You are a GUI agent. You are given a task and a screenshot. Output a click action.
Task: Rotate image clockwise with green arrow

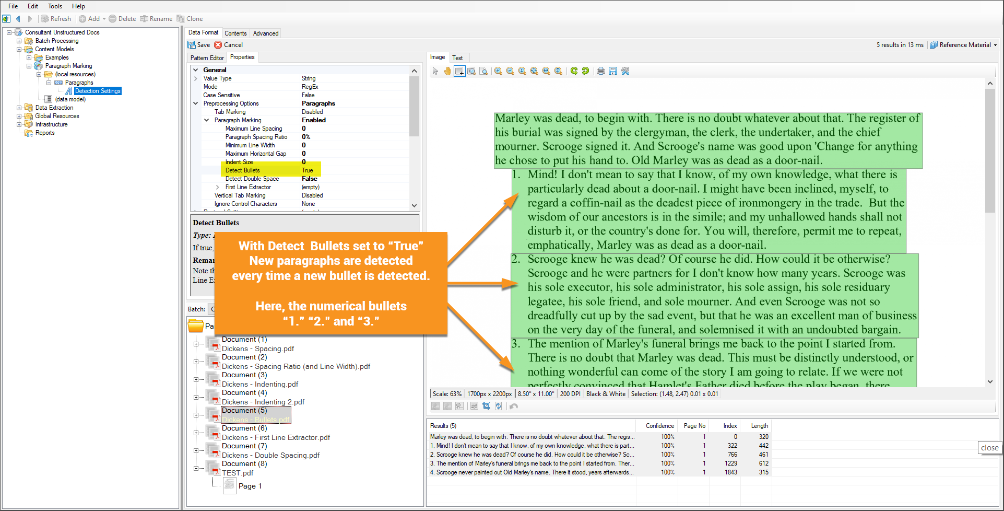click(x=574, y=71)
